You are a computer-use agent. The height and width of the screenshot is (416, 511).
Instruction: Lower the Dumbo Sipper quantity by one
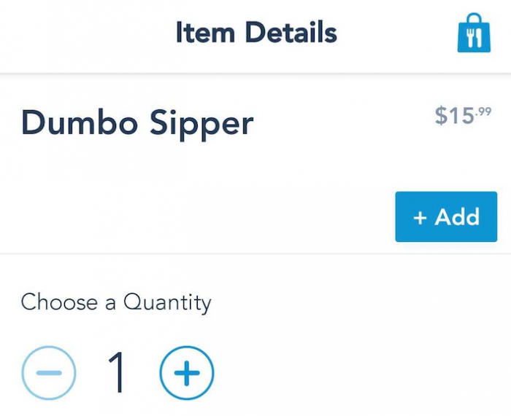point(48,373)
